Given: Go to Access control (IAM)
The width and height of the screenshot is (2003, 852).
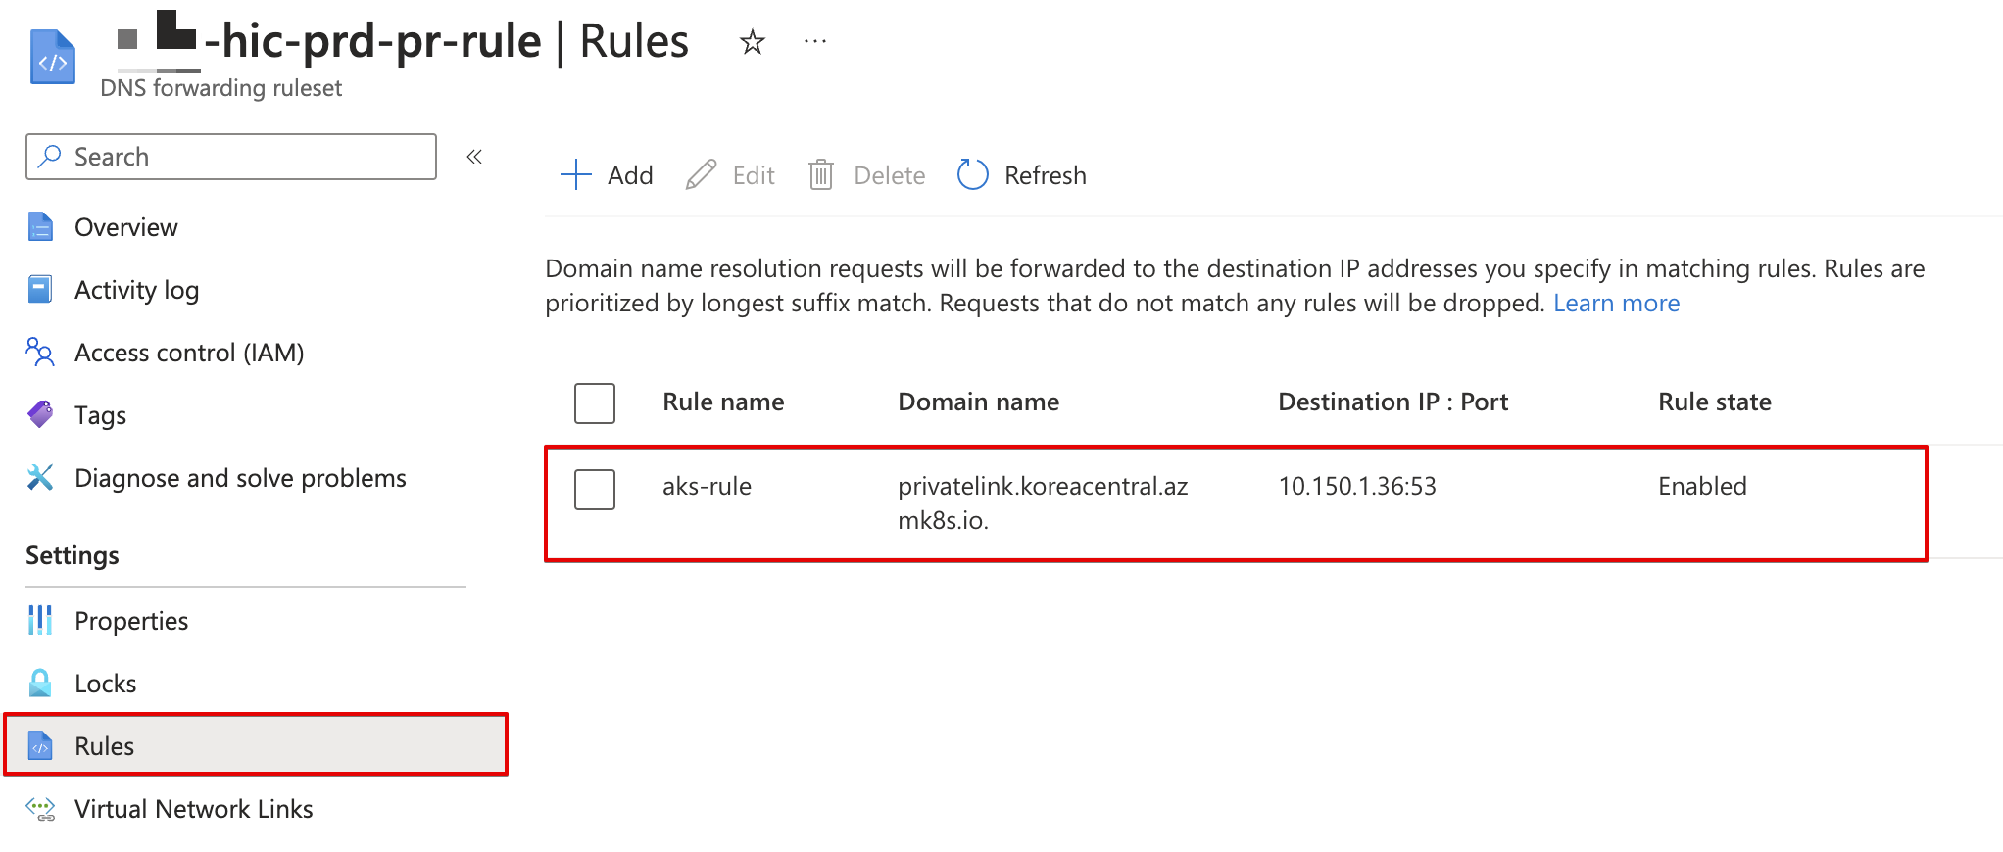Looking at the screenshot, I should pos(189,353).
